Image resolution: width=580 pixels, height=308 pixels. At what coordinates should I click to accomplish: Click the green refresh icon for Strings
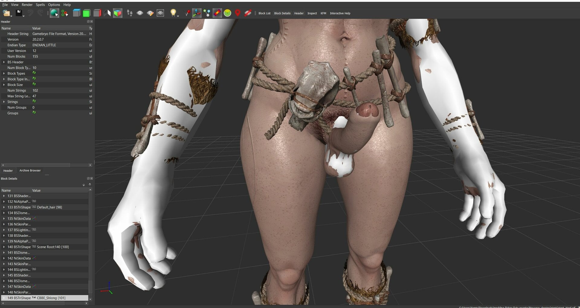34,101
